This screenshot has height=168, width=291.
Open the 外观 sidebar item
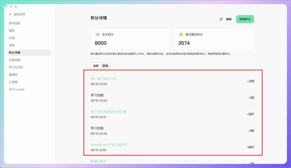[29, 38]
